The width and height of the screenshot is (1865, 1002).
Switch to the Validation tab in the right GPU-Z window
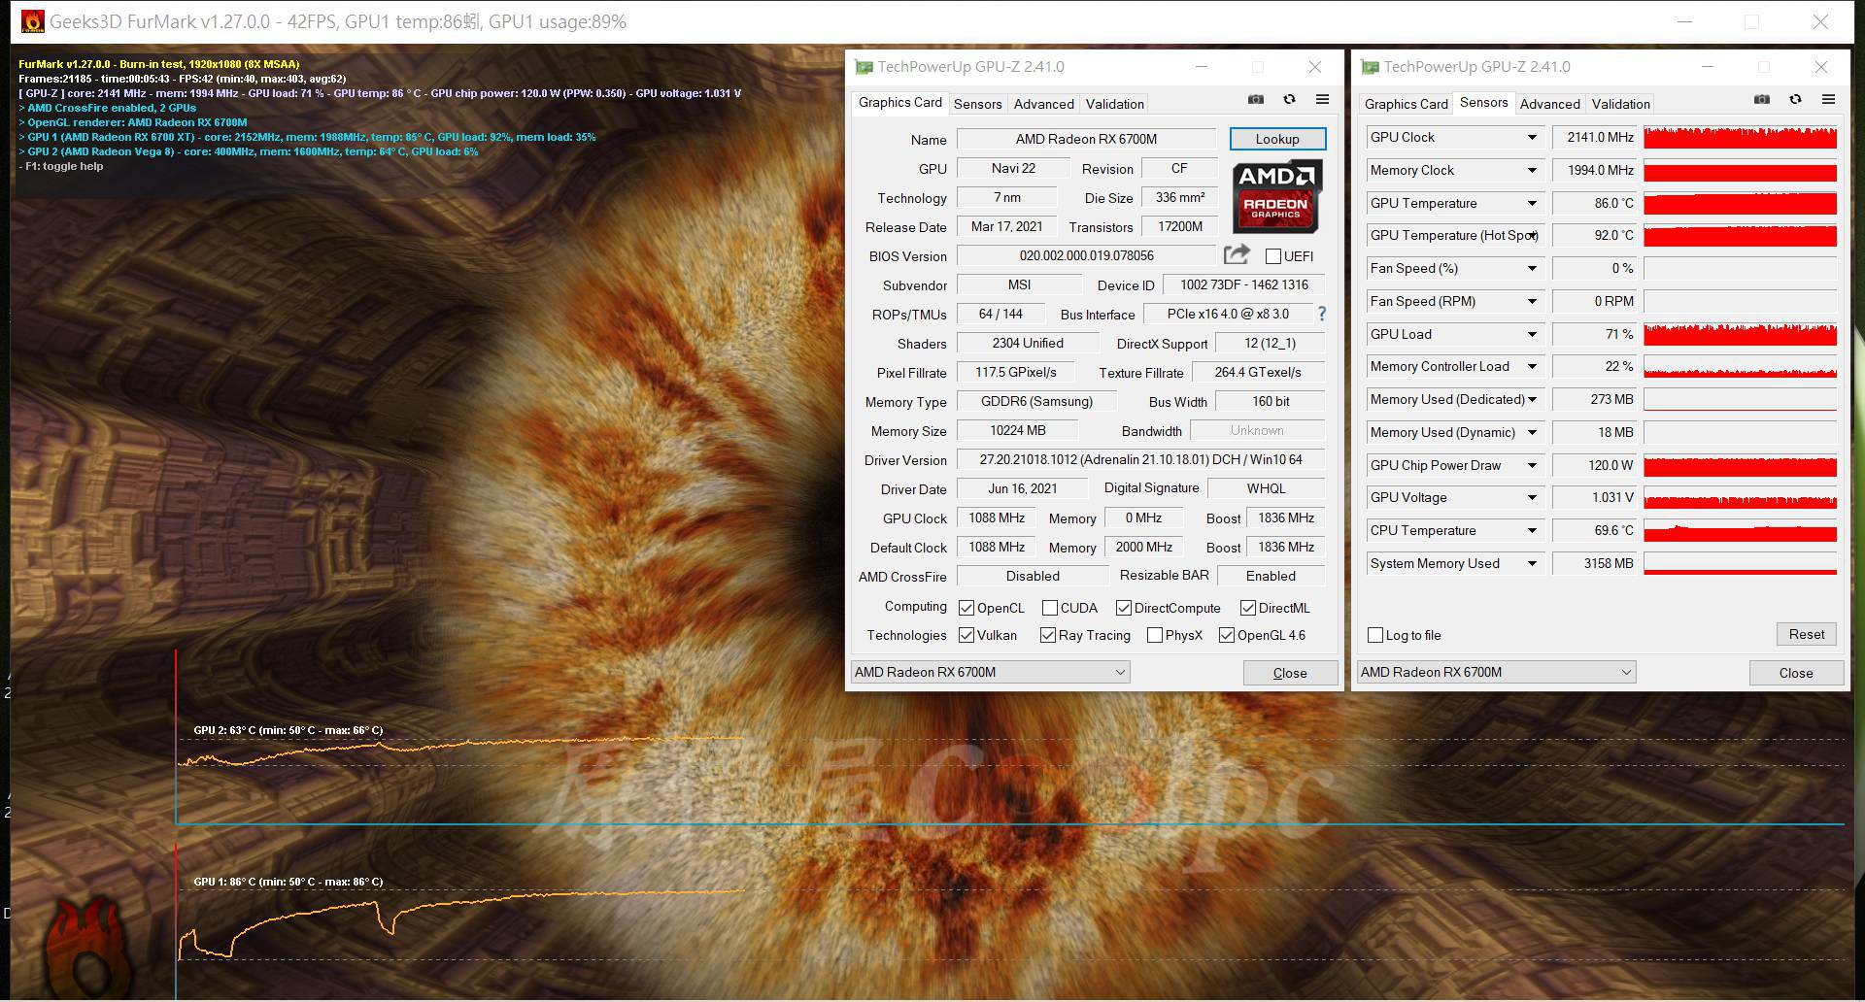pyautogui.click(x=1620, y=104)
